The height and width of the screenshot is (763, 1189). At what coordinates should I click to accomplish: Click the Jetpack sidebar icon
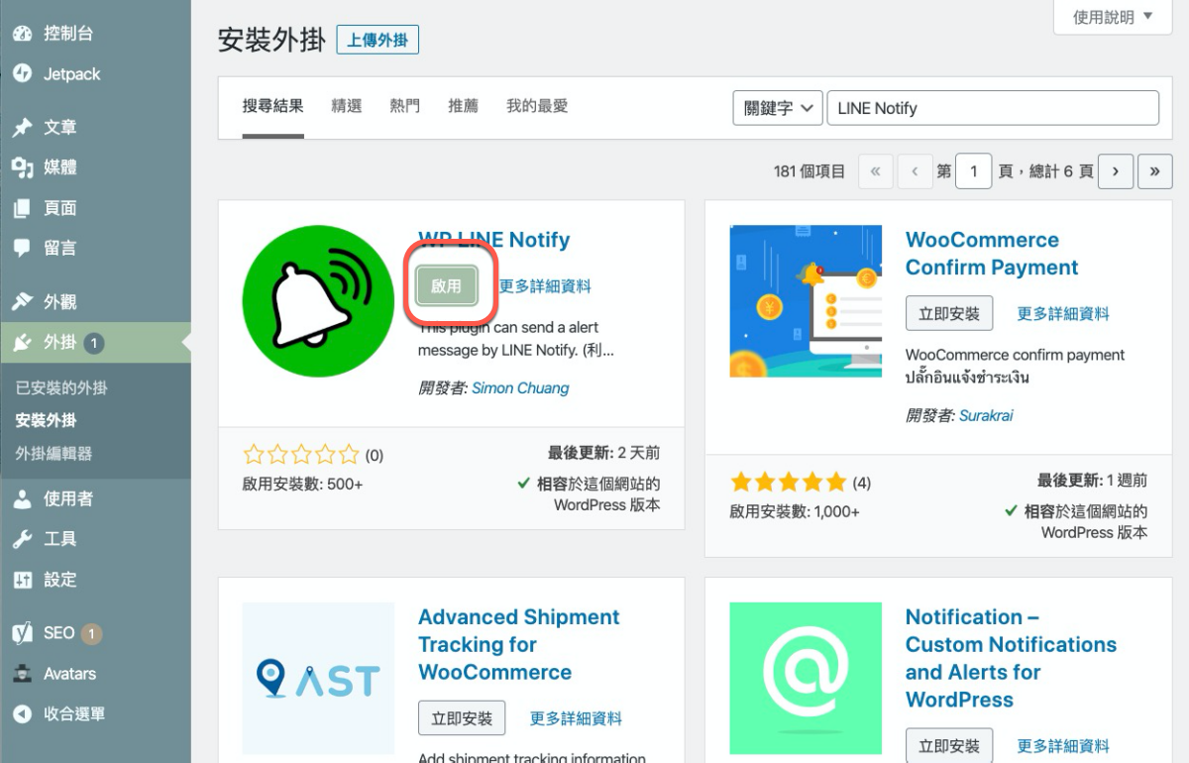pyautogui.click(x=22, y=74)
